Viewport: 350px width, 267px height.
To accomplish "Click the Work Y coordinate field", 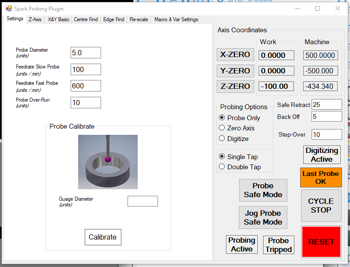I will 276,71.
